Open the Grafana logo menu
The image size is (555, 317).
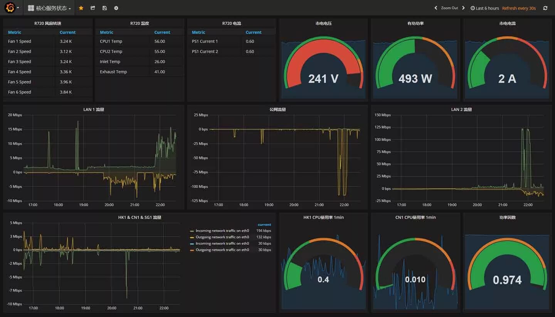point(12,8)
